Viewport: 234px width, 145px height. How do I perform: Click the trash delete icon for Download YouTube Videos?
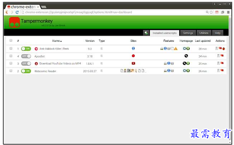pos(218,63)
